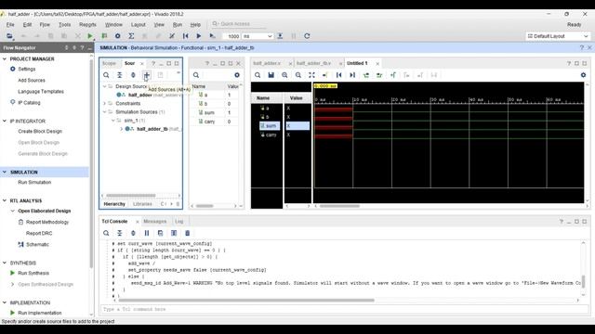Switch to the Scope tab
The image size is (595, 334).
[109, 63]
